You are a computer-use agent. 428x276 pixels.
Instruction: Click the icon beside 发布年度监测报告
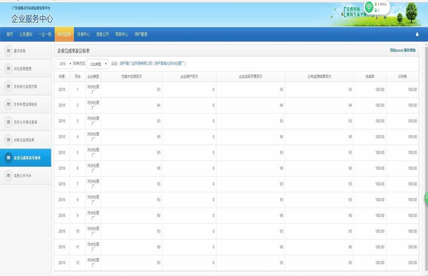pos(8,104)
